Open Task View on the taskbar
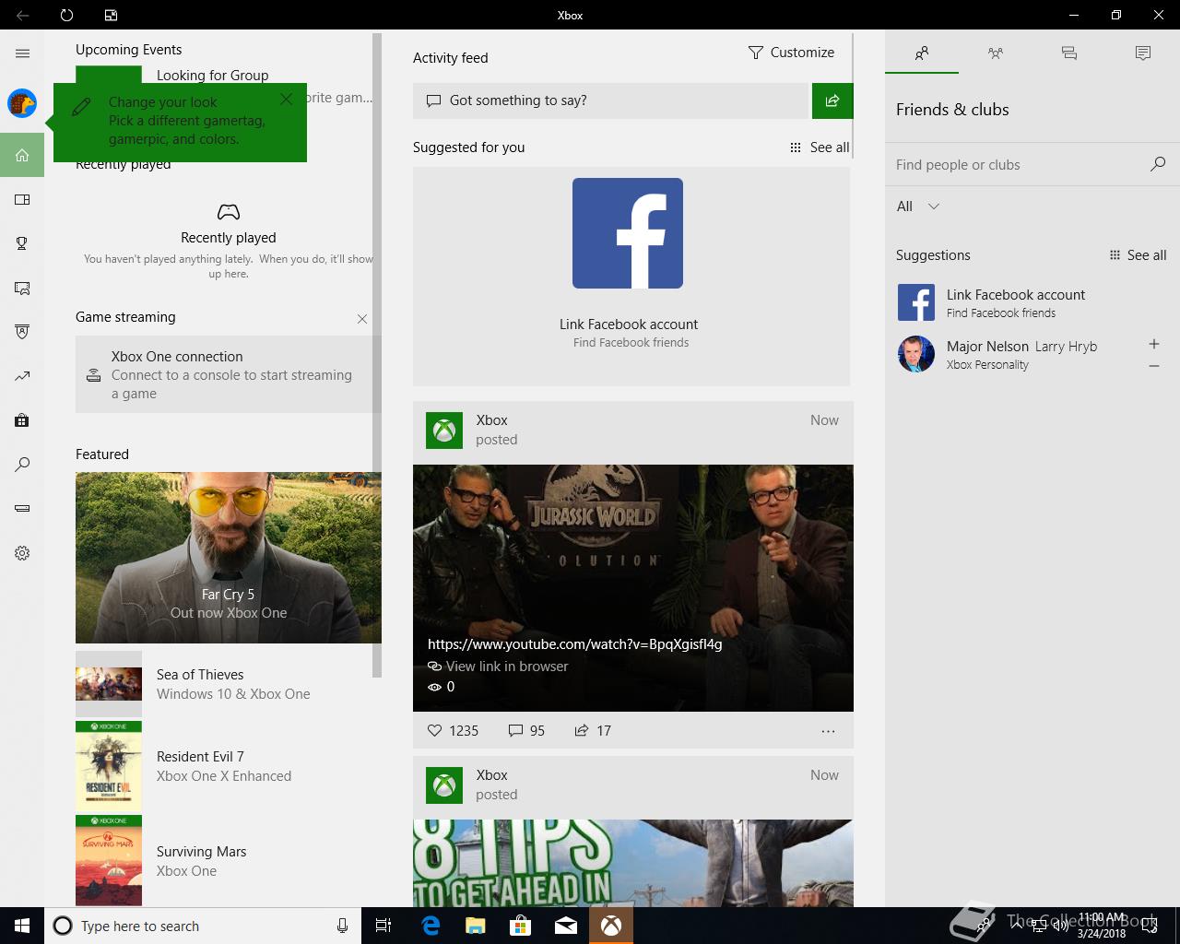Image resolution: width=1180 pixels, height=944 pixels. [x=383, y=926]
